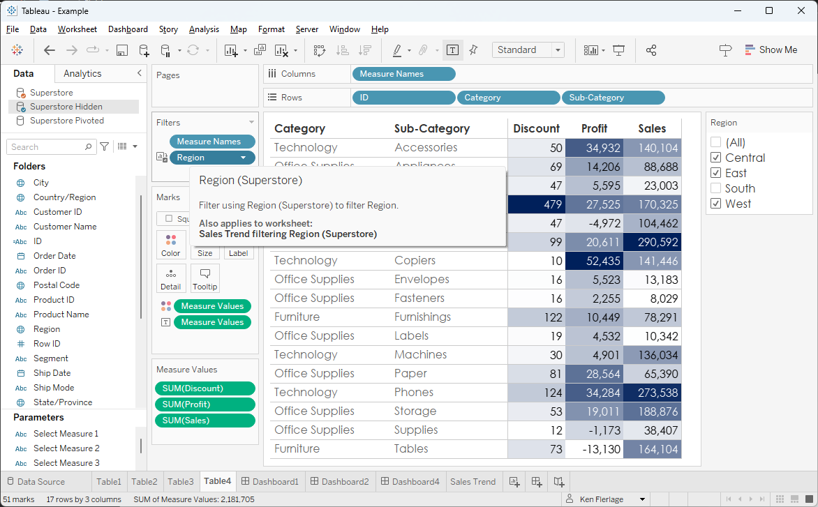Viewport: 818px width, 507px height.
Task: Click the Show Me button
Action: tap(771, 50)
